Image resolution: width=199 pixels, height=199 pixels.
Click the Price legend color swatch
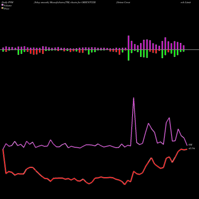pos(2,8)
